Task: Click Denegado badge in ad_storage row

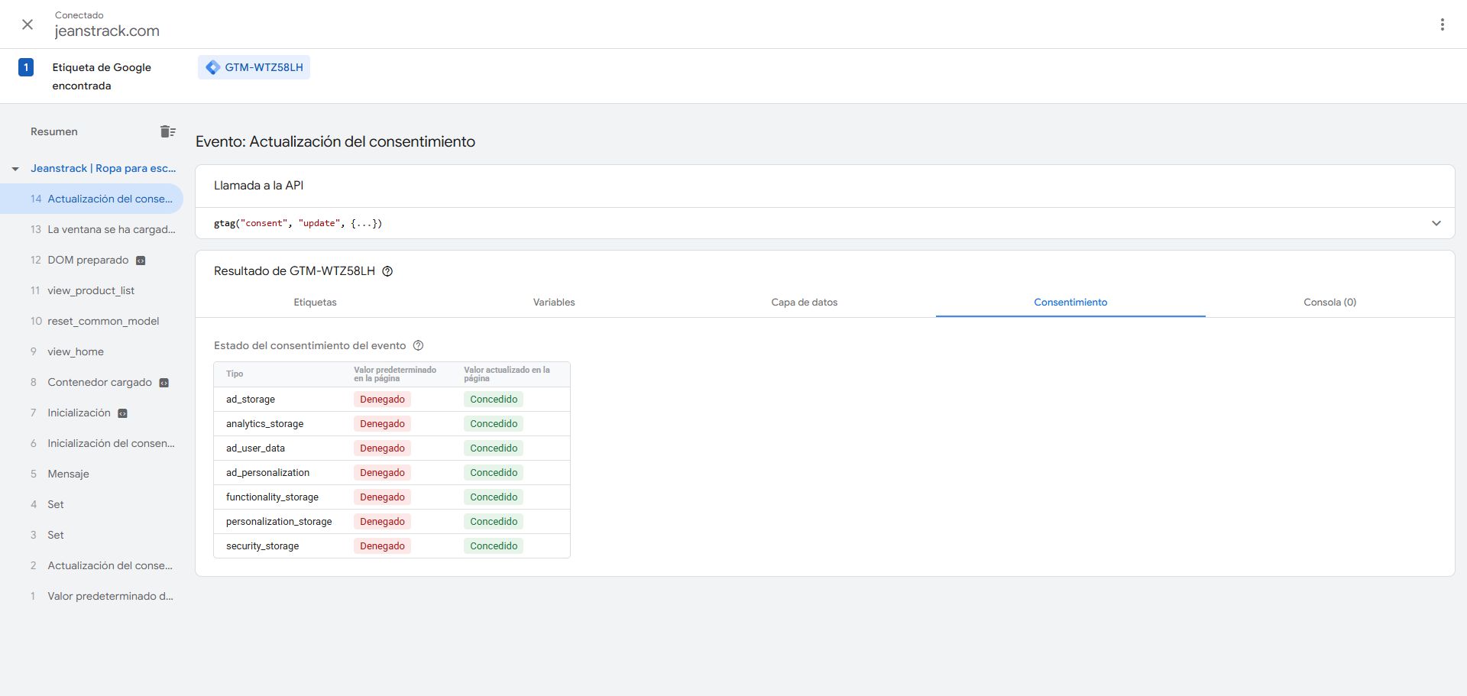Action: tap(382, 400)
